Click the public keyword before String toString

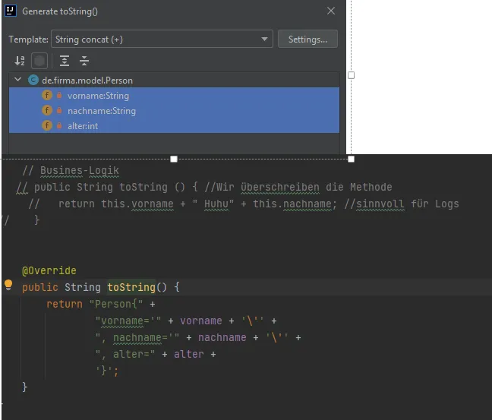40,287
